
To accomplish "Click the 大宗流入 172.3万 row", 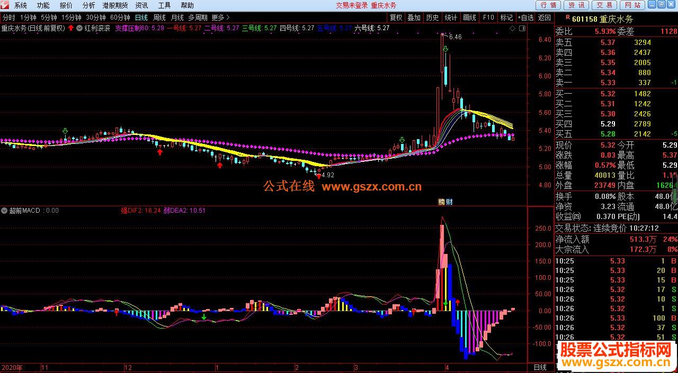I will point(616,249).
